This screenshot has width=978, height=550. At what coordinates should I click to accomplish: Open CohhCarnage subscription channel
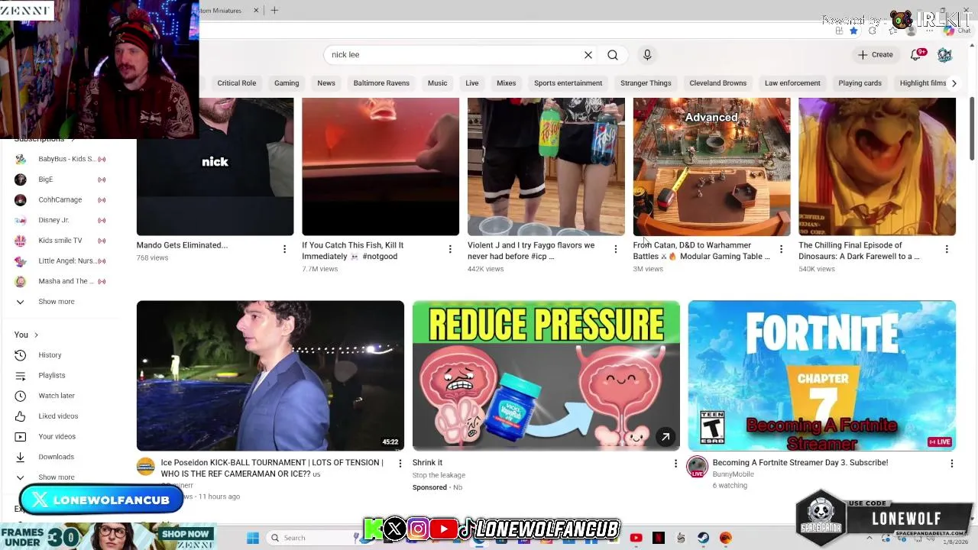click(61, 200)
